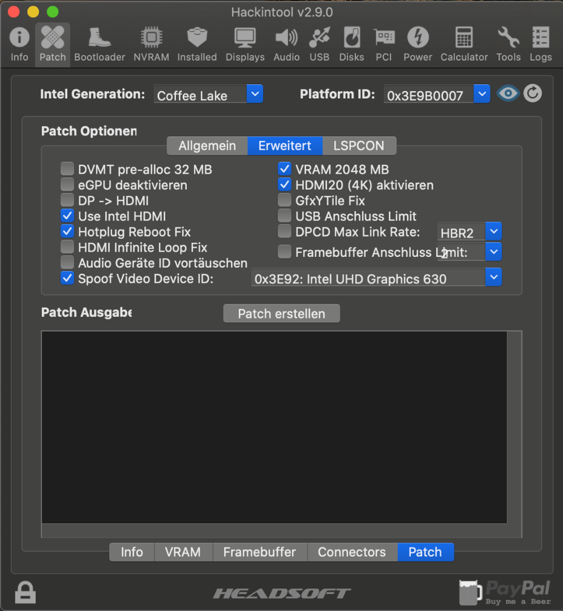The height and width of the screenshot is (611, 563).
Task: Enable GfxYTile Fix checkbox
Action: [285, 200]
